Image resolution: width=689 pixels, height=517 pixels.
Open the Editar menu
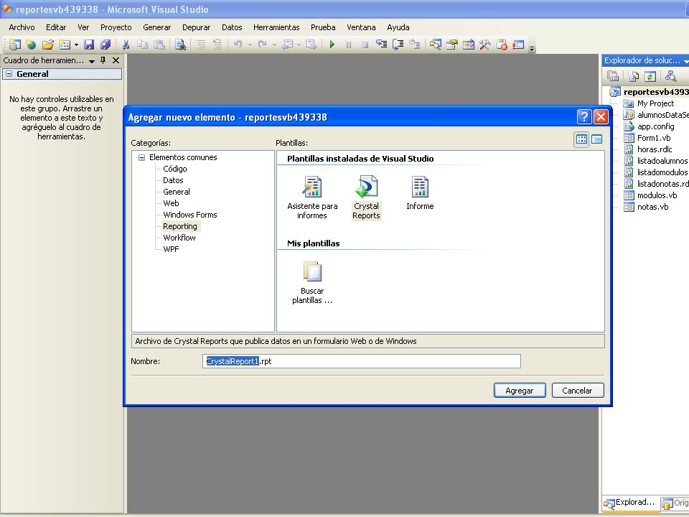click(x=56, y=27)
